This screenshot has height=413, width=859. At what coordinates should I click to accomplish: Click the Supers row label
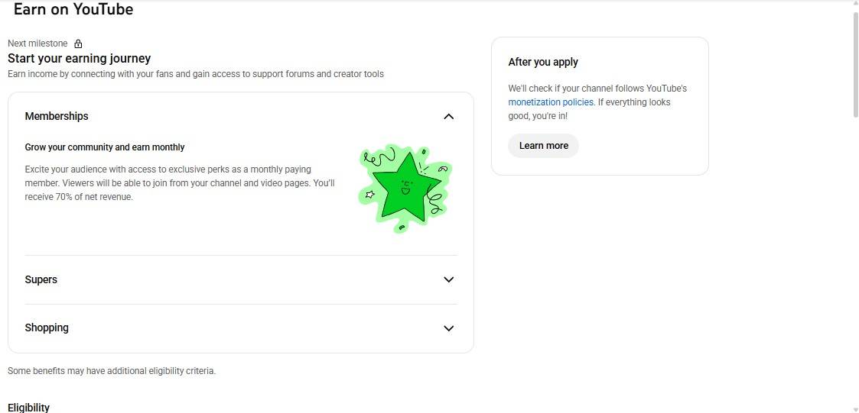tap(41, 279)
